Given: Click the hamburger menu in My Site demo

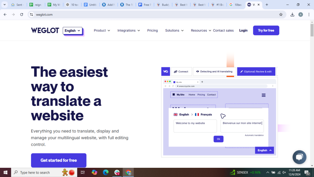Looking at the screenshot, I should click(263, 95).
